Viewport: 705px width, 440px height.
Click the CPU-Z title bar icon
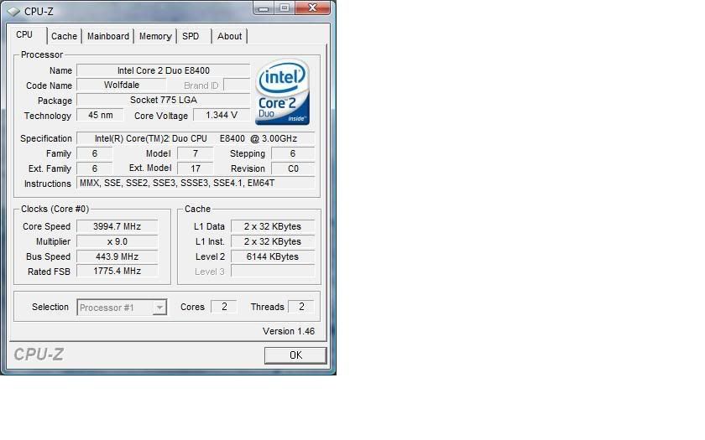tap(13, 11)
